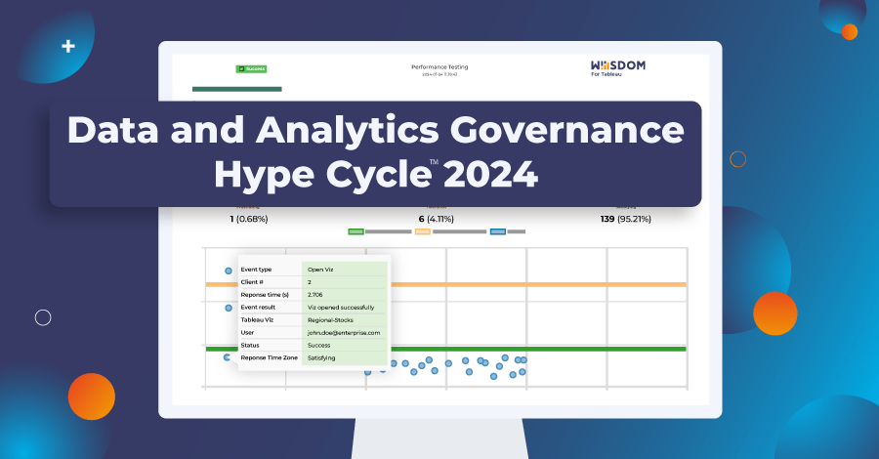879x459 pixels.
Task: Select the Performance Testing report title
Action: click(x=439, y=66)
